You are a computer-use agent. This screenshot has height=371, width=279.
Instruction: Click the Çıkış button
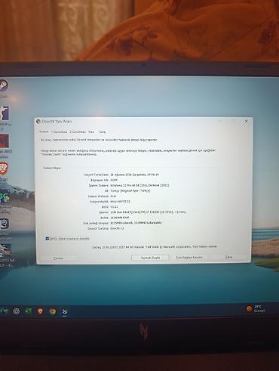(x=228, y=257)
